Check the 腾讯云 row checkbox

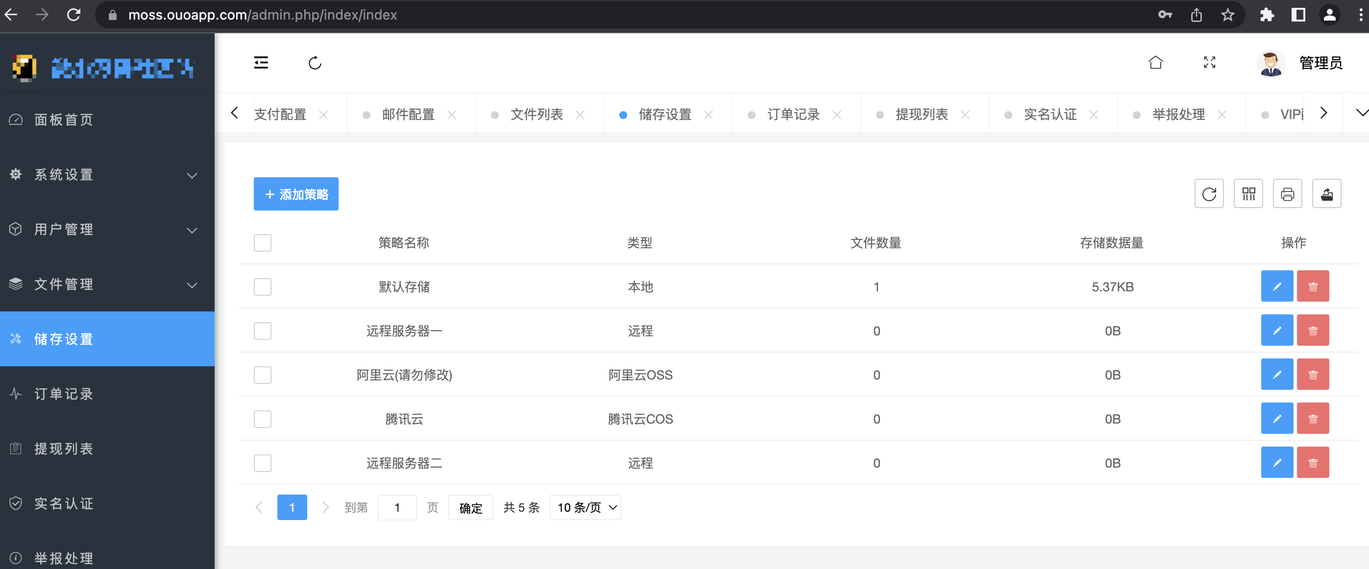point(263,419)
